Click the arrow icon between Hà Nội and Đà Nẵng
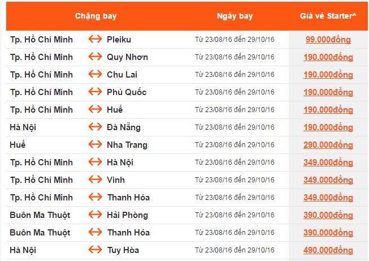Image resolution: width=369 pixels, height=261 pixels. (94, 127)
